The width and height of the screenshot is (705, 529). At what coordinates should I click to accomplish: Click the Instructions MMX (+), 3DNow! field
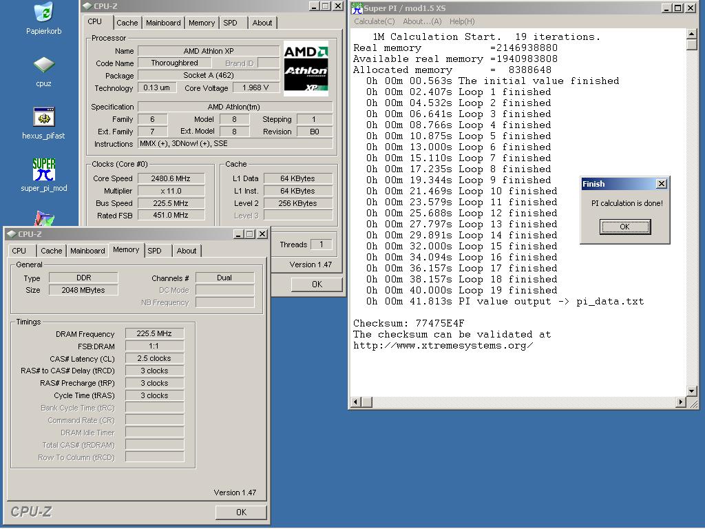(x=235, y=143)
